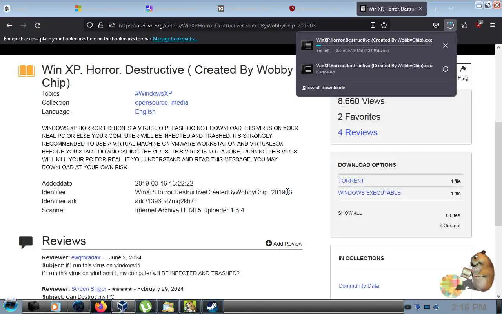Select the identifier text WinXP.Horror.DestructiveCreatedByWobbyChip_201903
This screenshot has width=502, height=314.
pyautogui.click(x=213, y=192)
